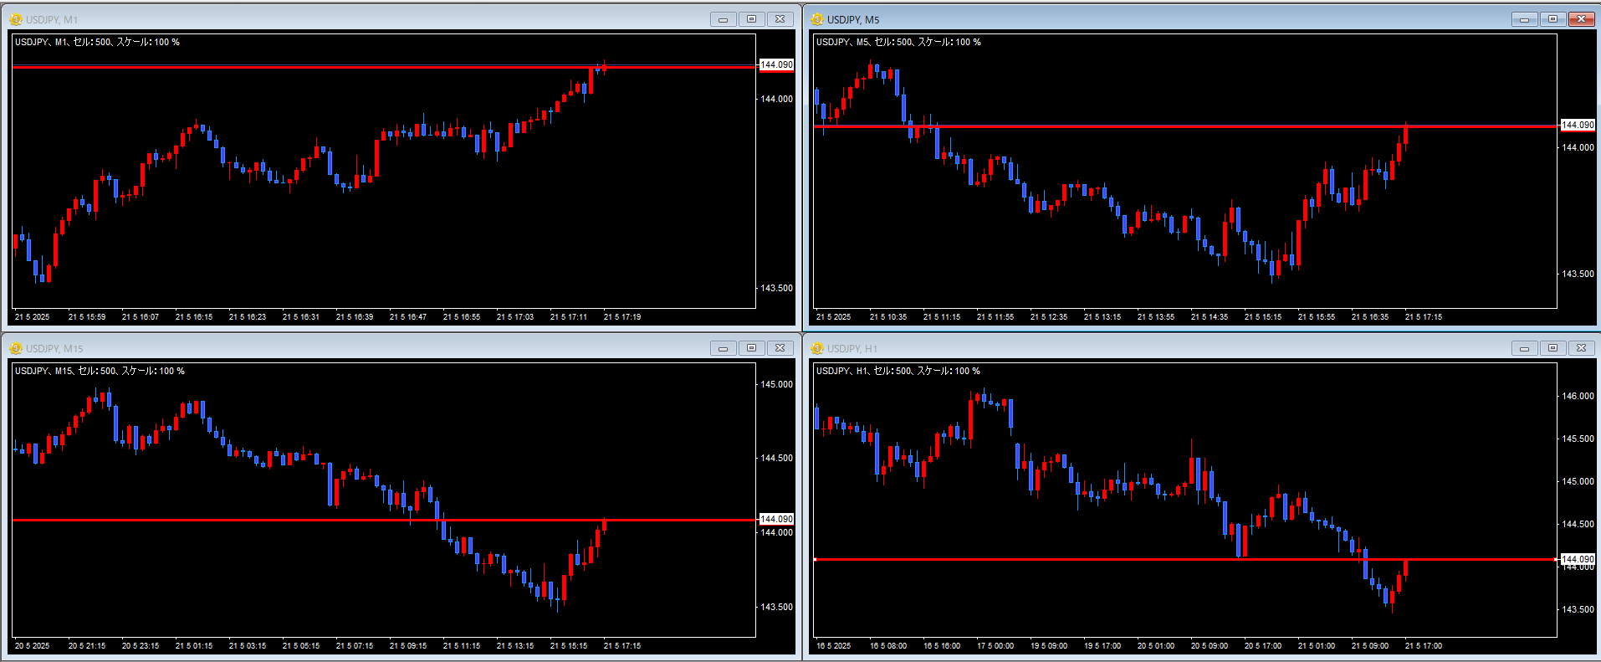
Task: Click the 21 5 17:00 time label in H1
Action: [x=1424, y=646]
